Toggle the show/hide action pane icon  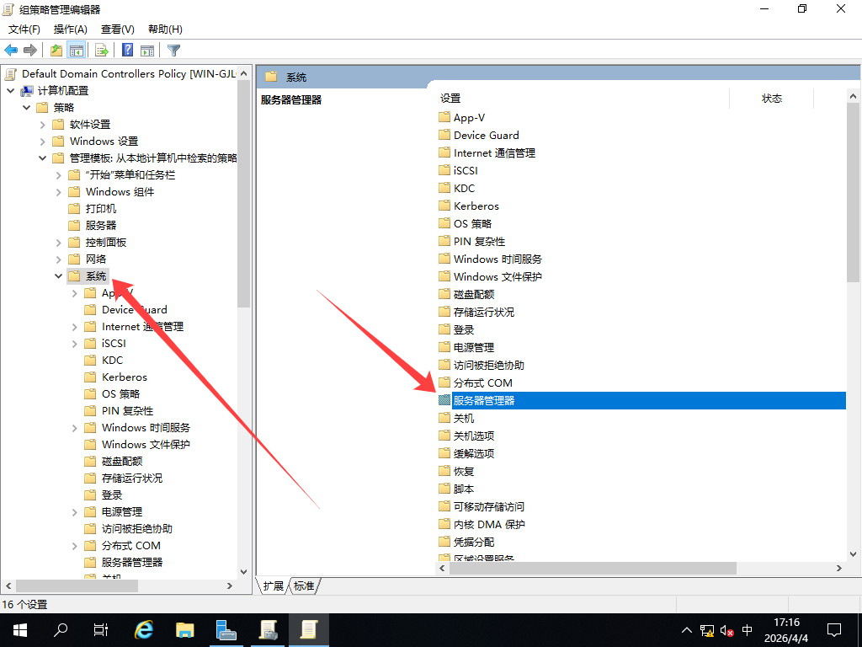pos(147,51)
